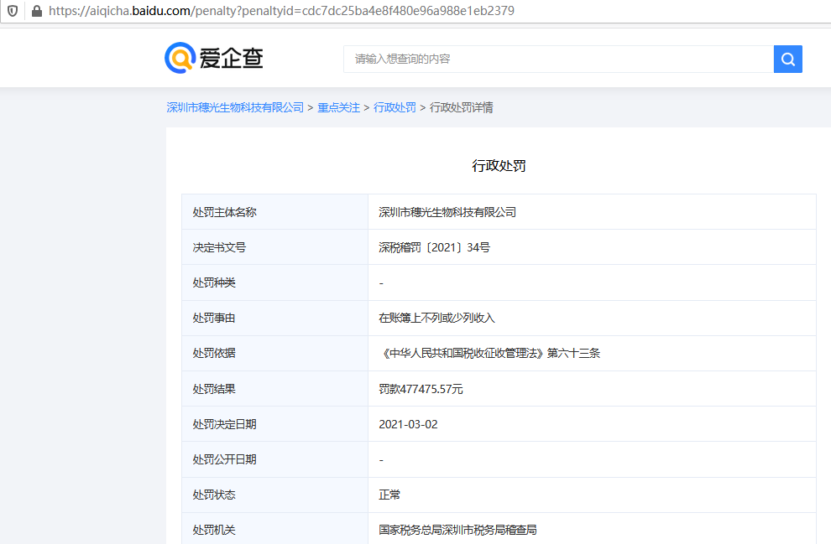Select the fine amount 罚款477475.57元

coord(421,389)
